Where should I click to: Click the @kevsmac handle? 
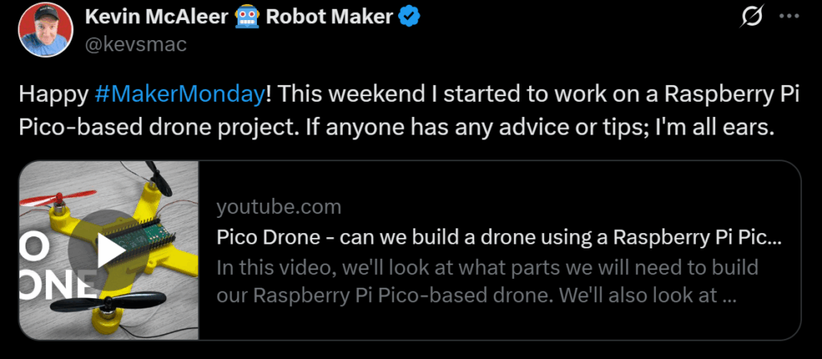[136, 44]
